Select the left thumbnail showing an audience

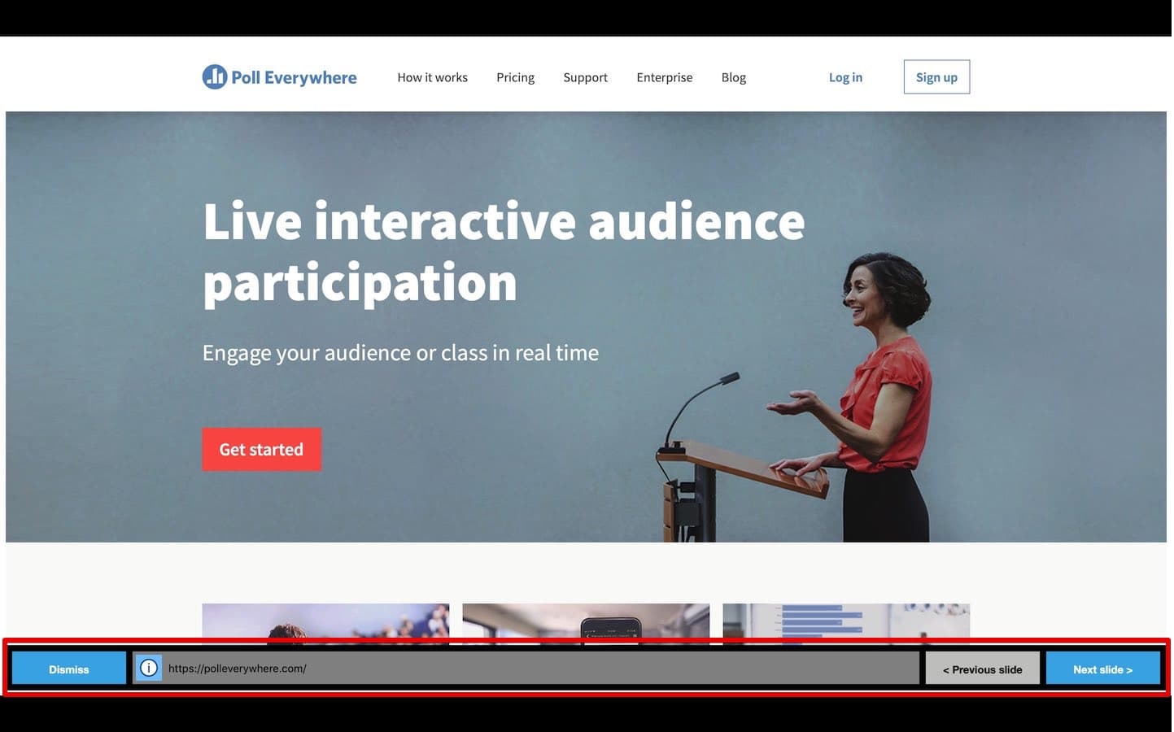325,622
